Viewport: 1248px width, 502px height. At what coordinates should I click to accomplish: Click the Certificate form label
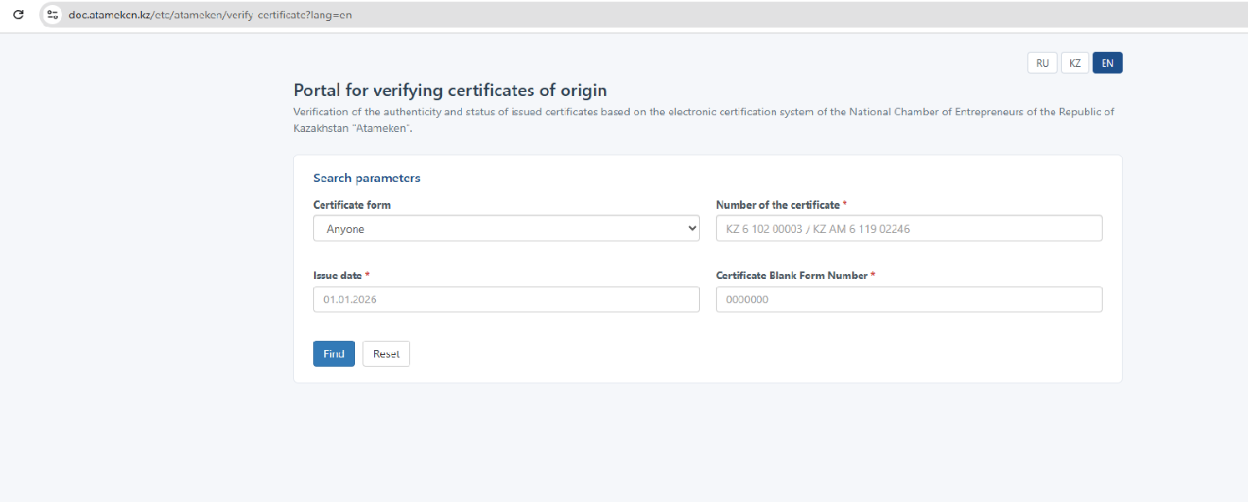[352, 205]
